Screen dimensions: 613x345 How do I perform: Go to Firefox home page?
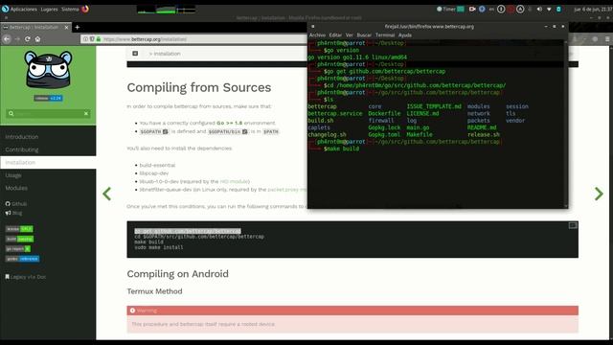click(x=37, y=38)
